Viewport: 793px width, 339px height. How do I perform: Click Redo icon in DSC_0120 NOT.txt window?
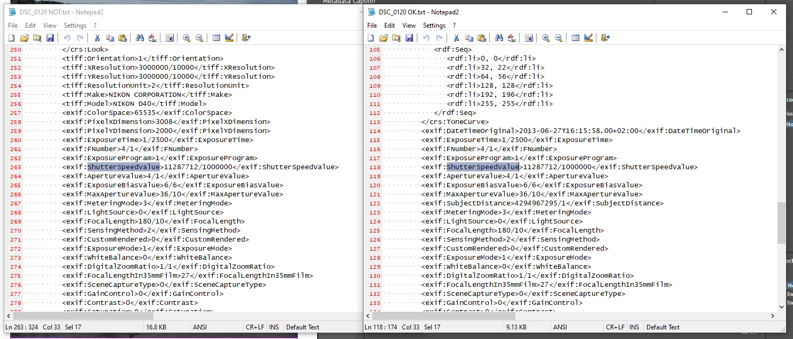point(80,38)
